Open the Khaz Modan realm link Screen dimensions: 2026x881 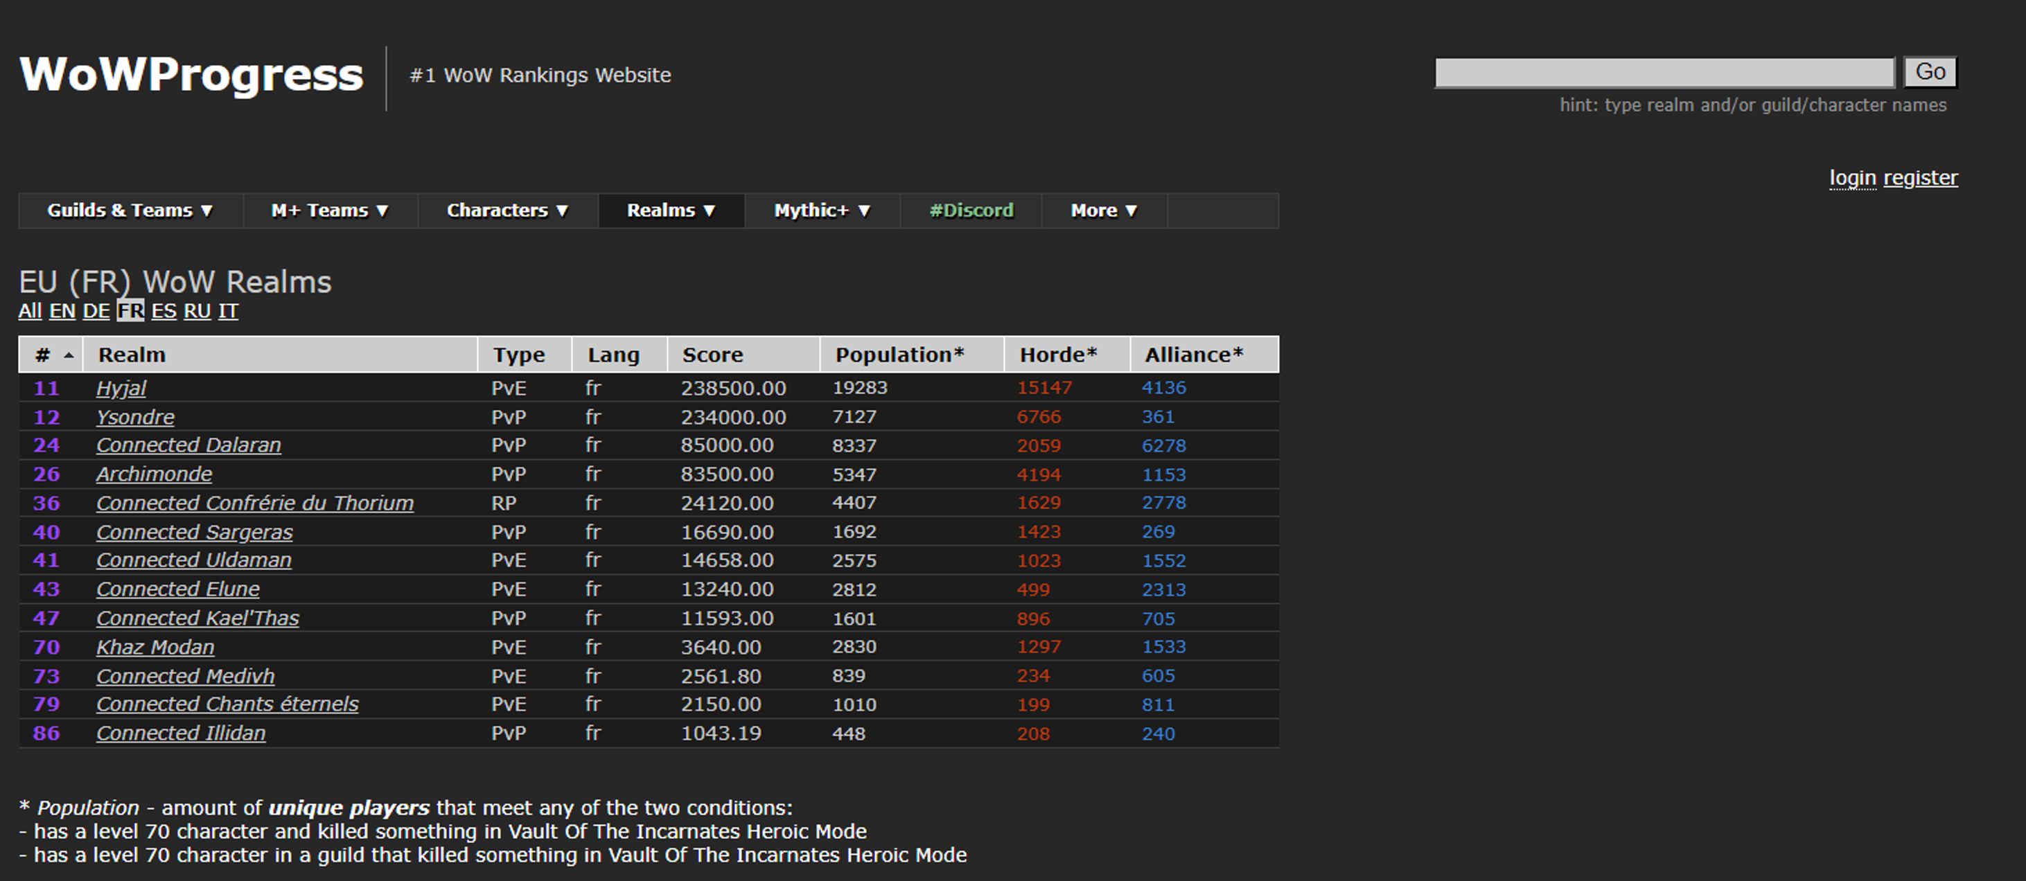pyautogui.click(x=155, y=648)
